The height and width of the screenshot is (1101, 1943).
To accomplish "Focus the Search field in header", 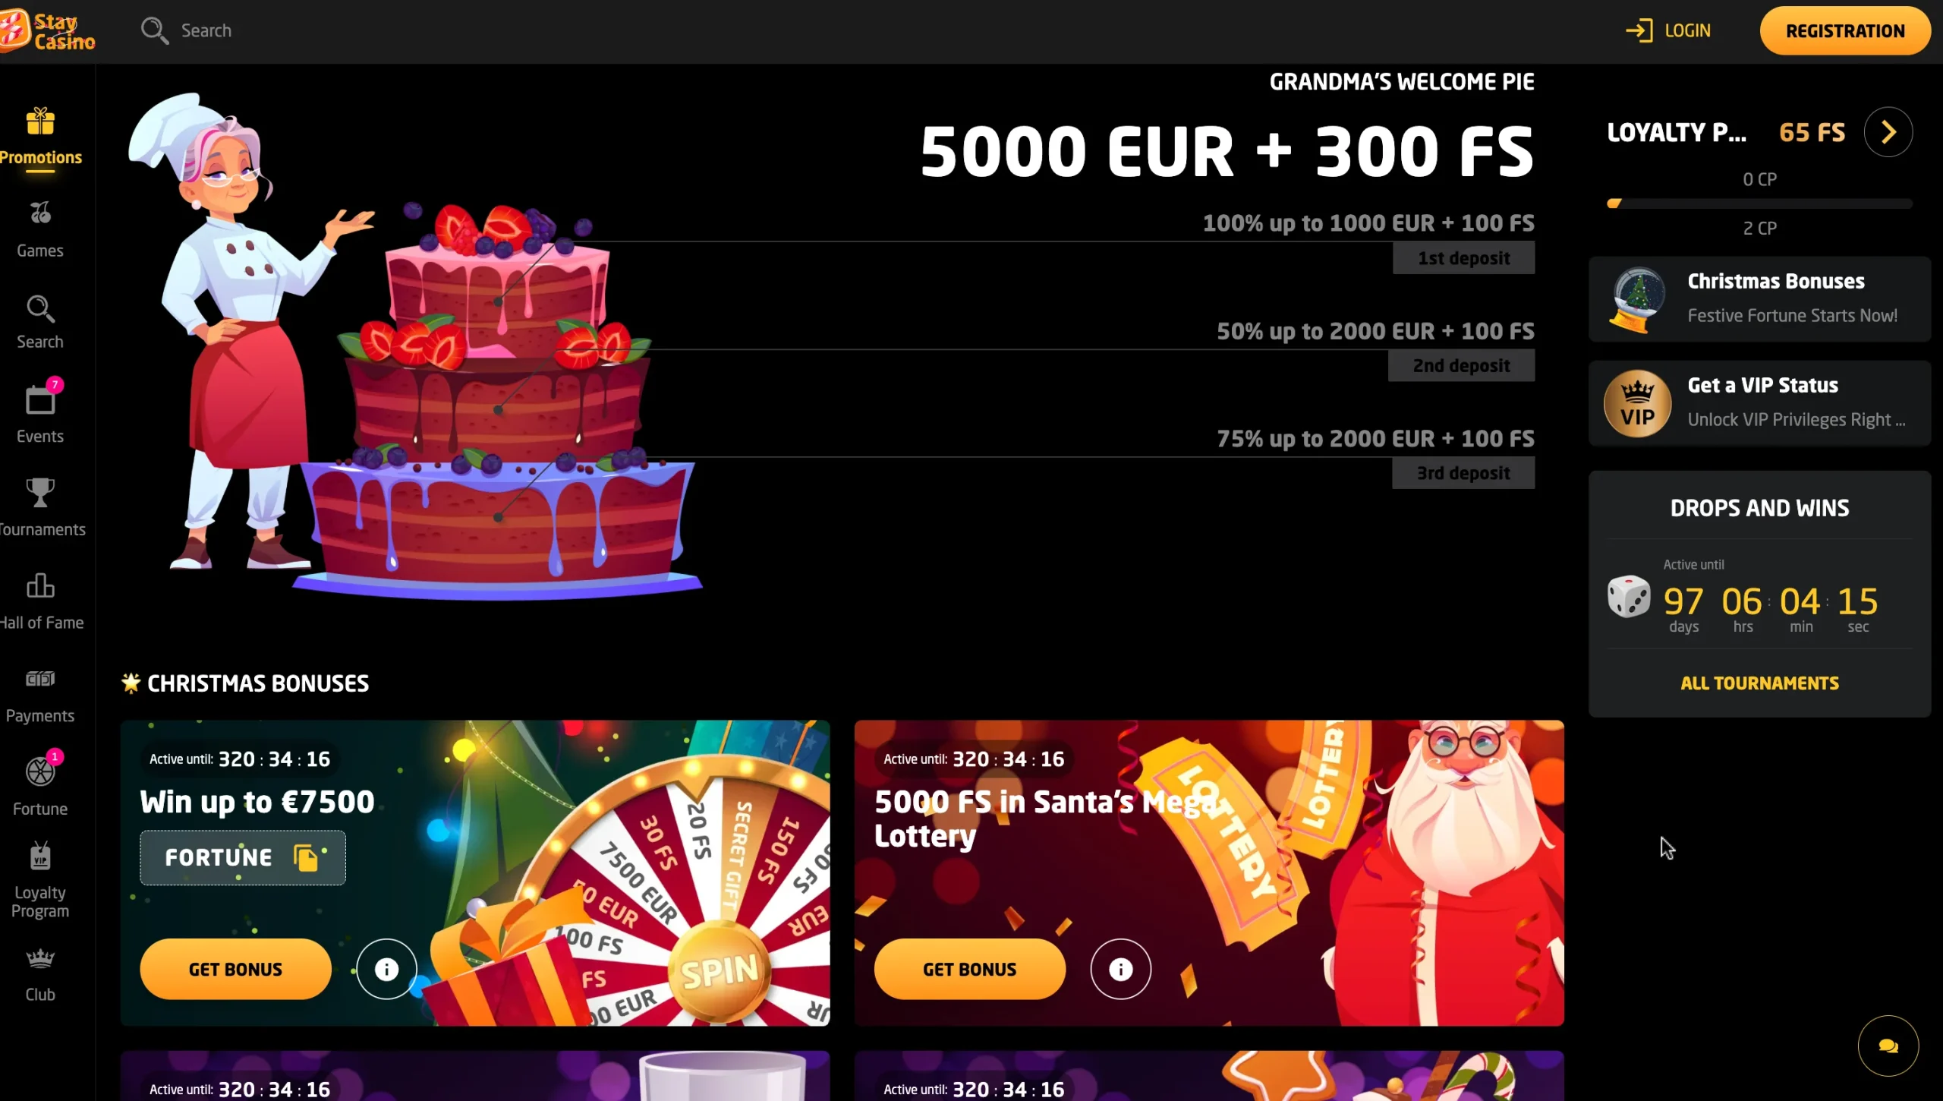I will pyautogui.click(x=206, y=30).
